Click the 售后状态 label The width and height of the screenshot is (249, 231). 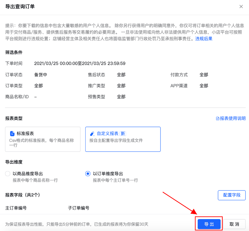(96, 75)
